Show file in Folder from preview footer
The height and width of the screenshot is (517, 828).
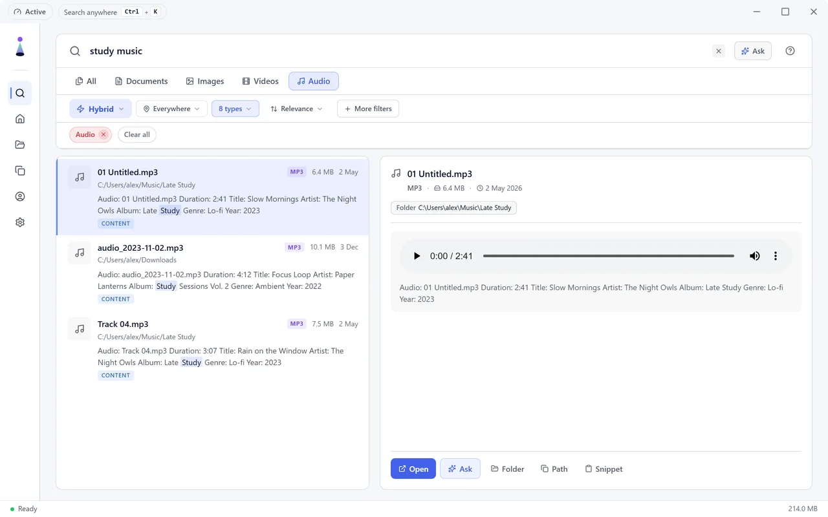point(507,469)
